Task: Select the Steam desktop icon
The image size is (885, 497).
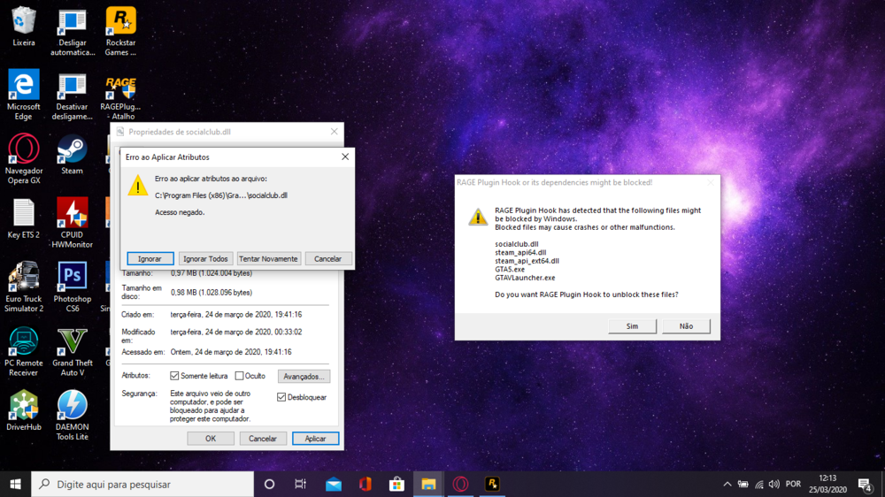Action: pyautogui.click(x=73, y=155)
